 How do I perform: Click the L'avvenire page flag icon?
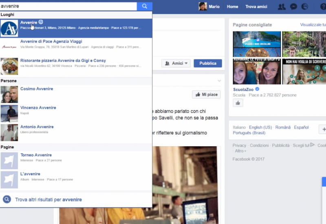9,180
